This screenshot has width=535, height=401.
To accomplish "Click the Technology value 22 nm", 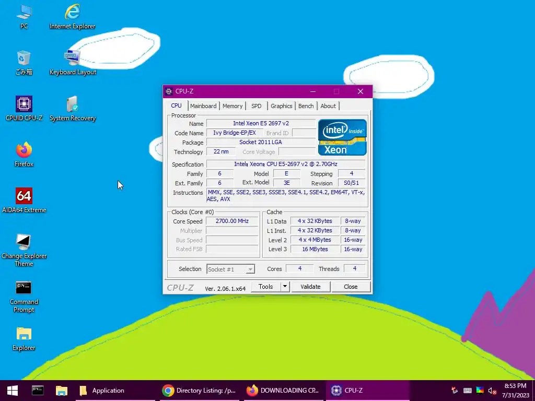I will coord(221,152).
